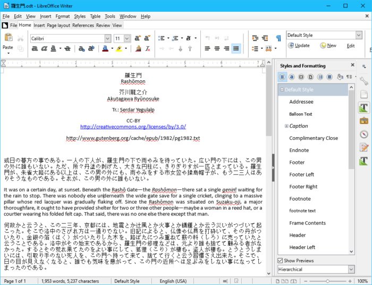Toggle Justified alignment
This screenshot has height=285, width=372.
coord(236,48)
